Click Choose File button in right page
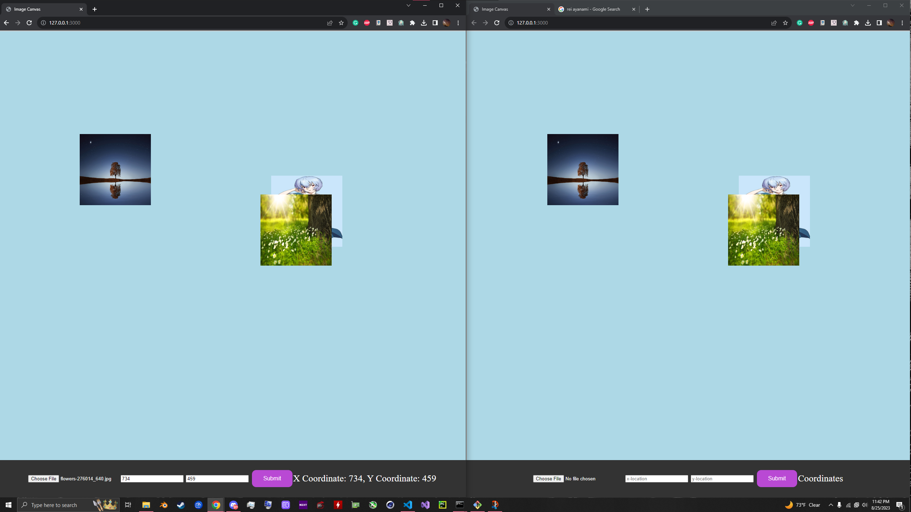This screenshot has width=911, height=512. [x=548, y=479]
